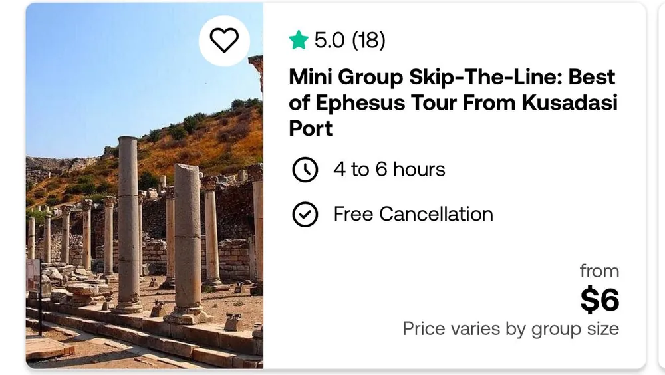Click the $6 price
Viewport: 665px width, 375px height.
coord(599,300)
